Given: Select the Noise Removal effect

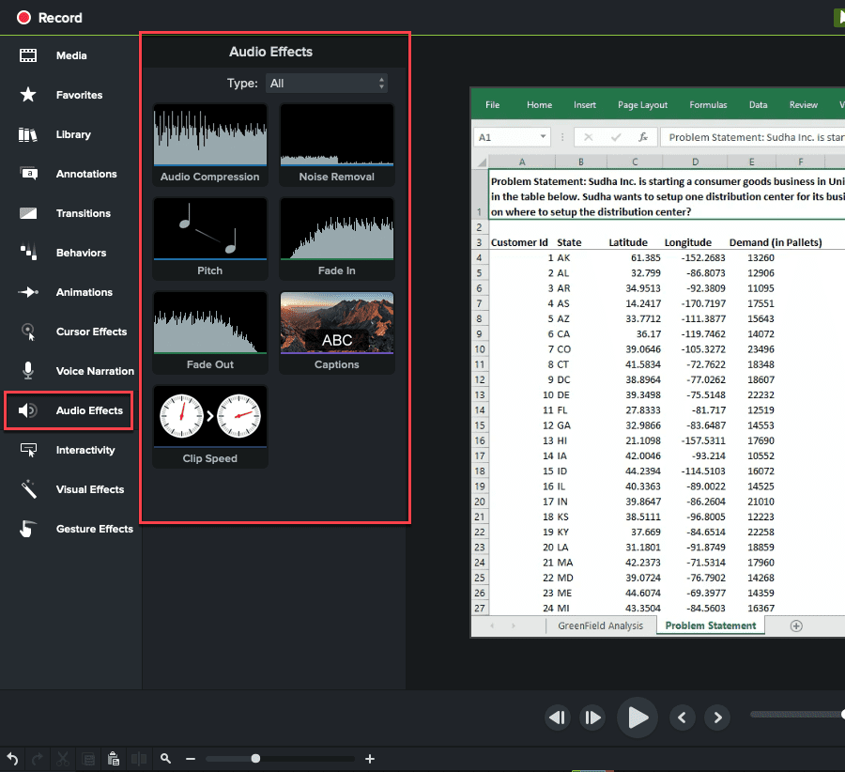Looking at the screenshot, I should (x=336, y=144).
